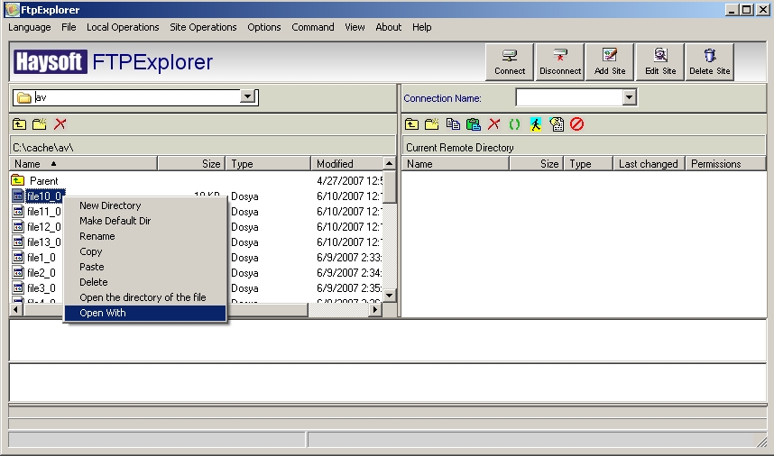Click the remote green refresh icon
Viewport: 774px width, 456px height.
[x=514, y=124]
